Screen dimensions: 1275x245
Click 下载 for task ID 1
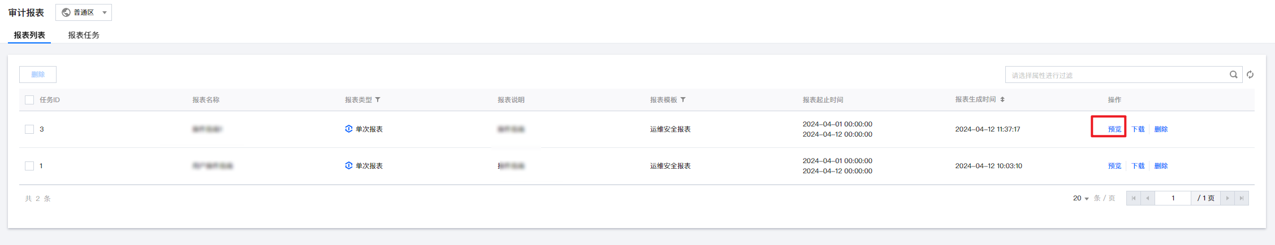[1138, 166]
